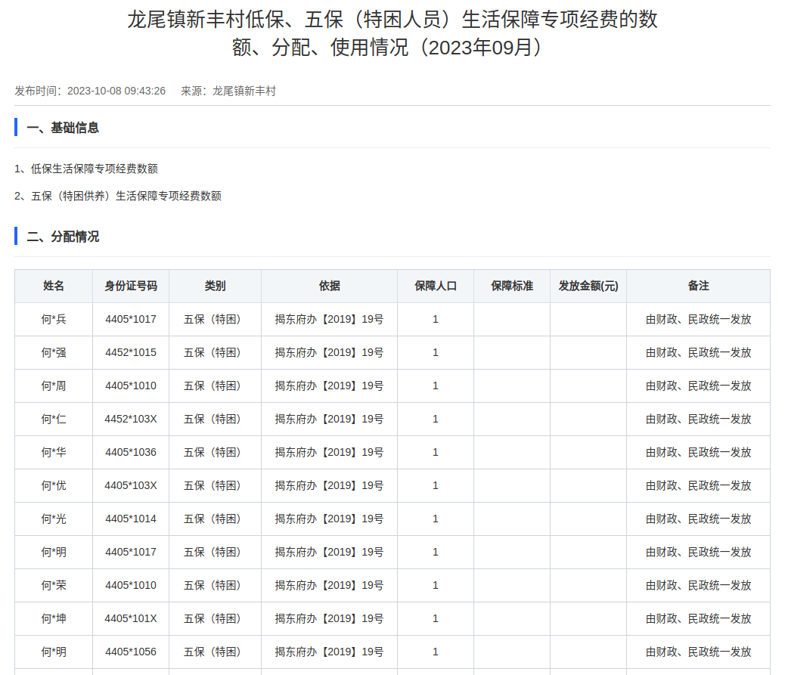Screen dimensions: 785x675
Task: Click 五保（特困）in 何*仁's row
Action: (x=214, y=420)
